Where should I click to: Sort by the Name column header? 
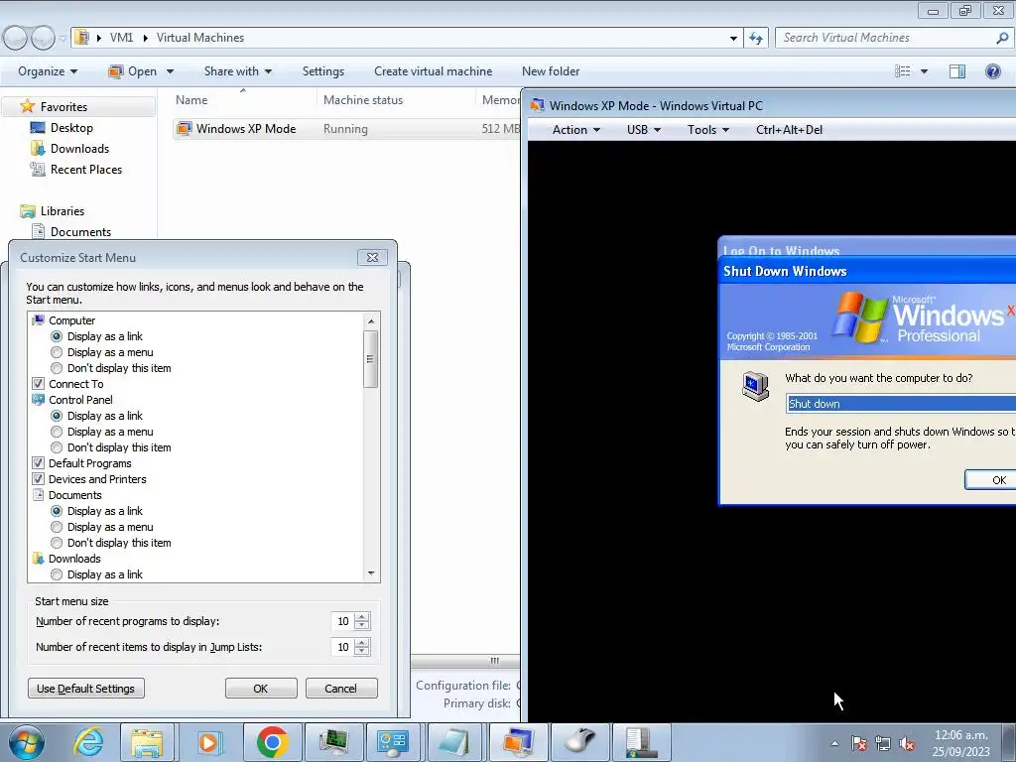pos(191,100)
